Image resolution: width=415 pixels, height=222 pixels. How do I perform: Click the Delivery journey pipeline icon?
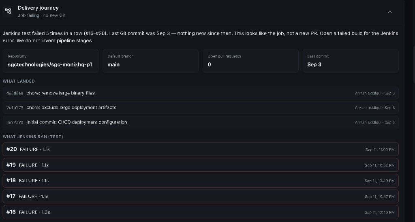[8, 11]
